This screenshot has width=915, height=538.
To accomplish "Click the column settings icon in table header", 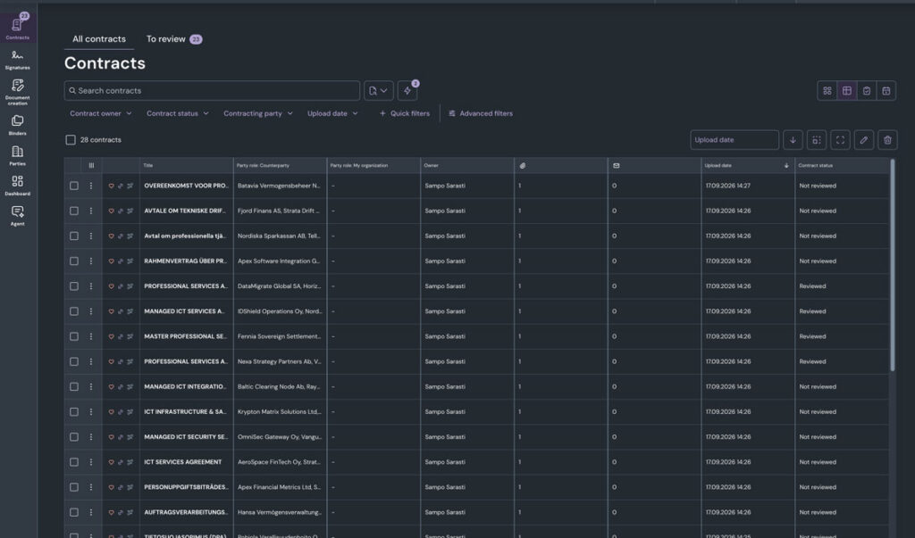I will (91, 166).
